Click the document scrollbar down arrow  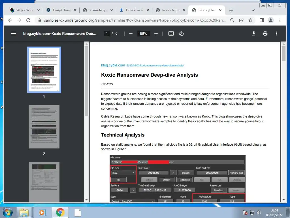283,200
